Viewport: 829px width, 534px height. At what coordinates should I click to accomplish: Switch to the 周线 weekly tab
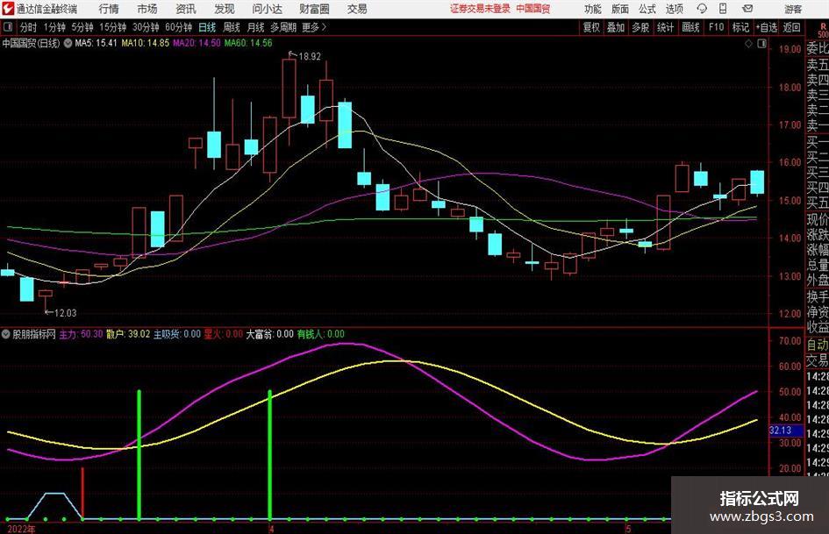click(x=232, y=27)
